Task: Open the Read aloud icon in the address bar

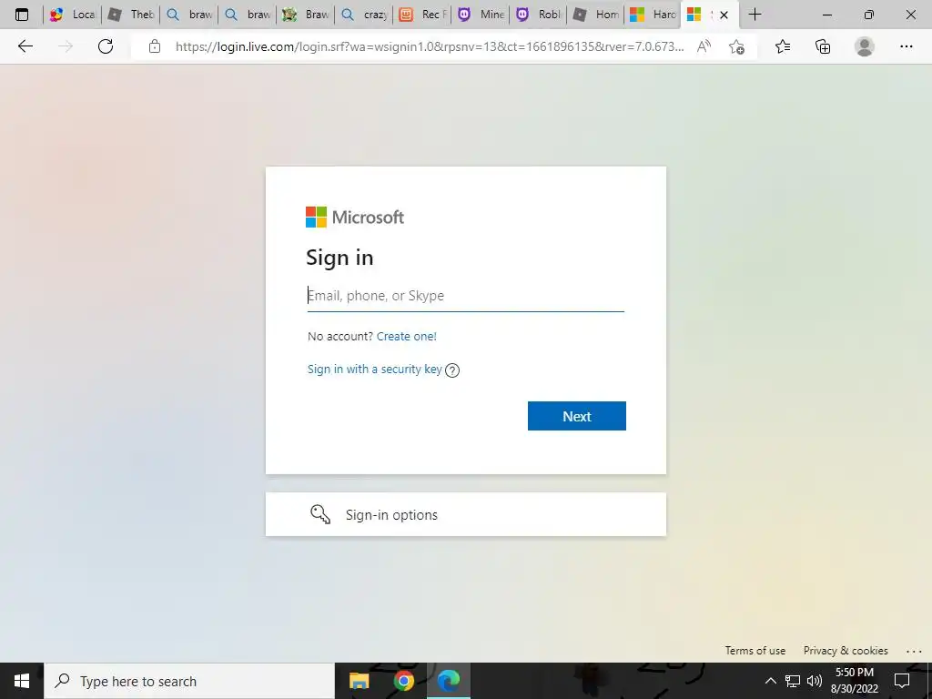Action: (x=704, y=46)
